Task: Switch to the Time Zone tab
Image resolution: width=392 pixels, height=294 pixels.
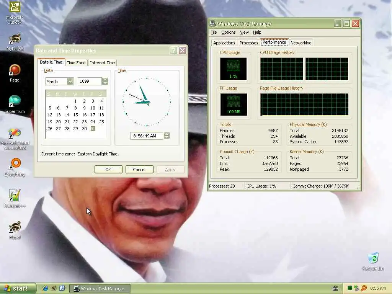Action: (x=76, y=63)
